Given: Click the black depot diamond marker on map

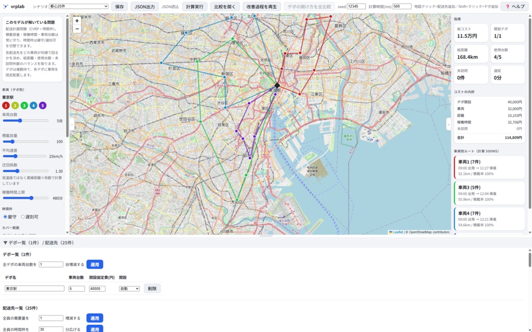Looking at the screenshot, I should pos(277,86).
